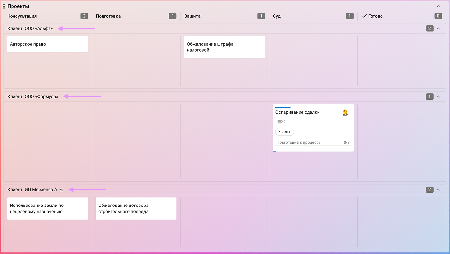This screenshot has height=254, width=450.
Task: Click the Клиент: ООО «Формула» swimlane title
Action: click(33, 97)
